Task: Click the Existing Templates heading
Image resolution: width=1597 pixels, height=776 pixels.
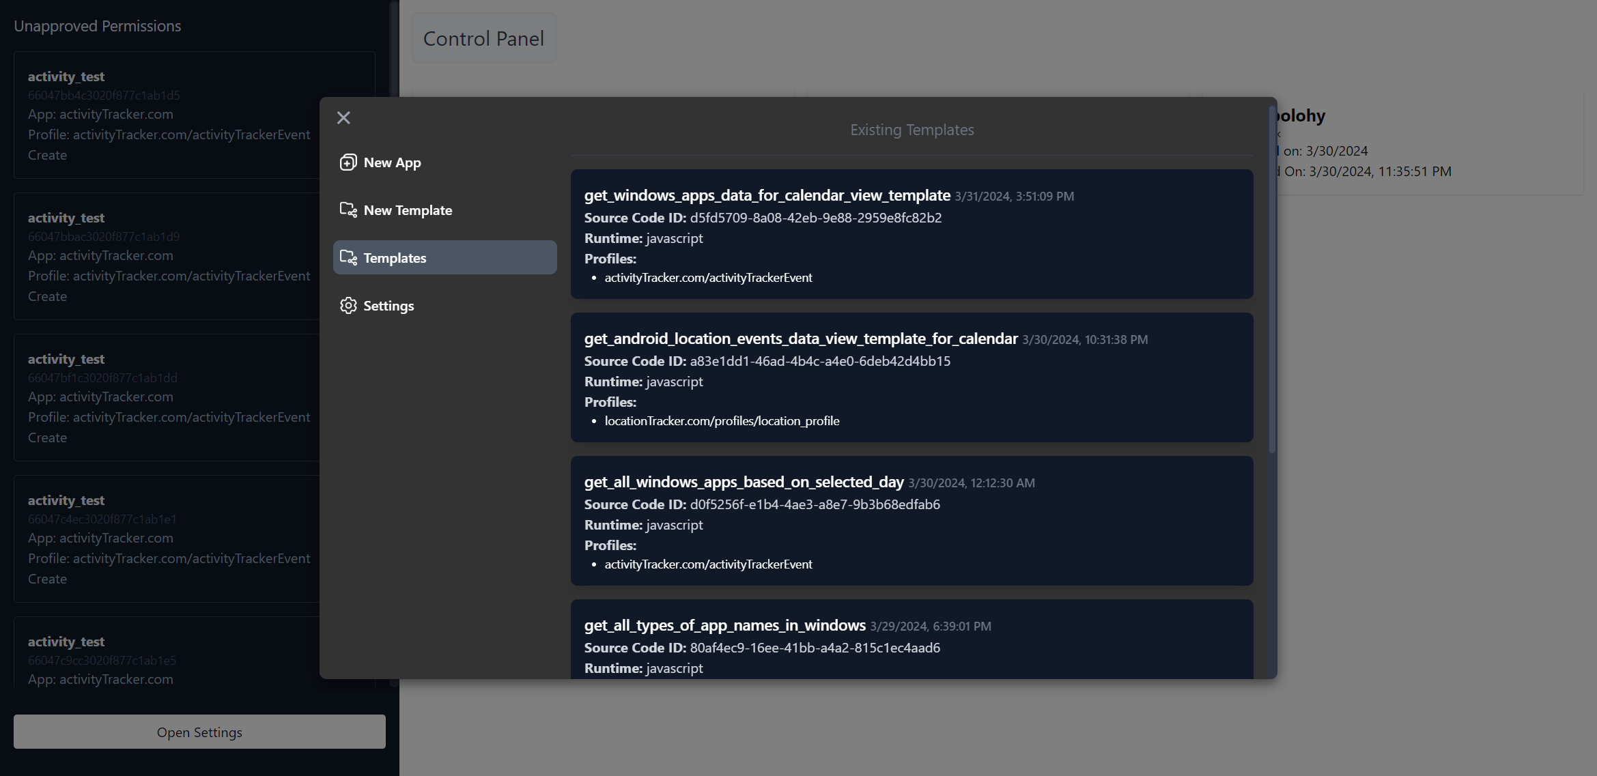Action: tap(911, 130)
